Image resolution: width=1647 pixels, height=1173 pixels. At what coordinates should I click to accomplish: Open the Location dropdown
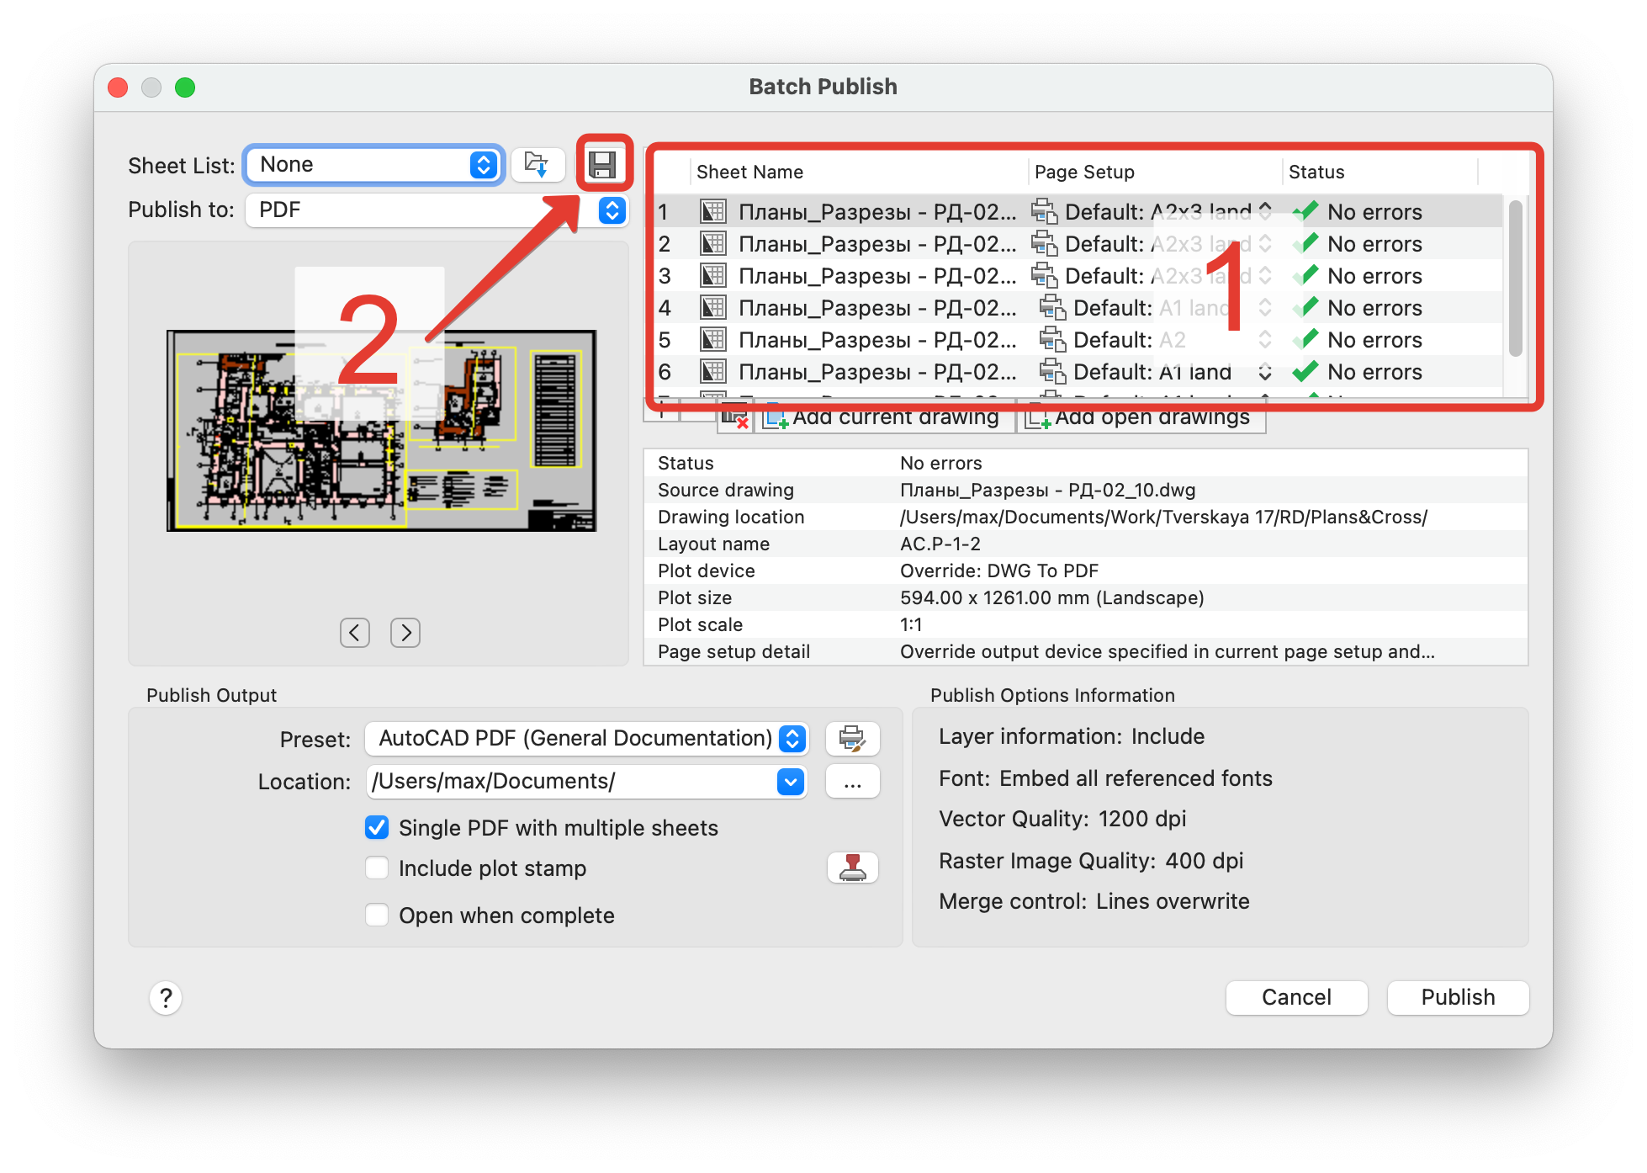pos(789,782)
